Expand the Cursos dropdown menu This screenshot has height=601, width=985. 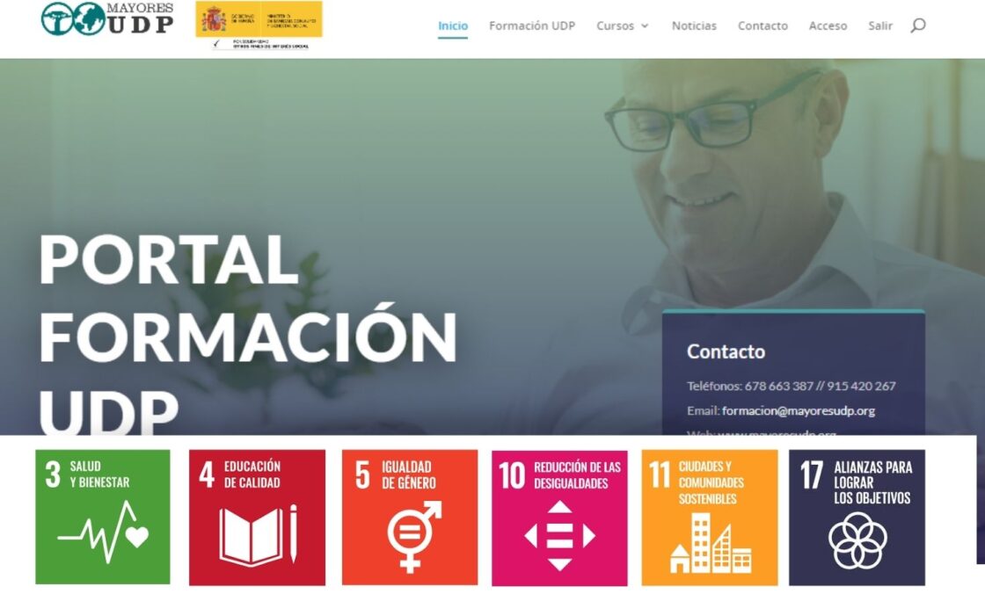tap(622, 25)
